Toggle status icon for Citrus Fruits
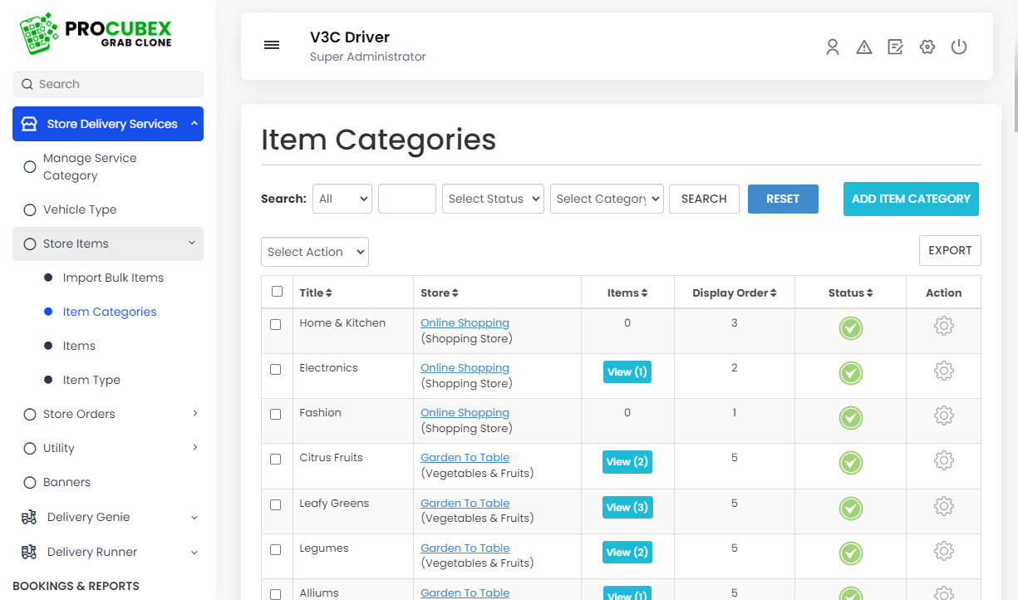This screenshot has width=1018, height=600. [850, 463]
